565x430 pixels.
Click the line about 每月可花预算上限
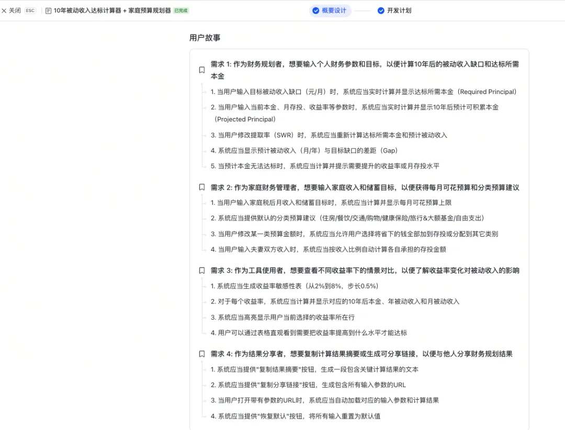click(331, 203)
